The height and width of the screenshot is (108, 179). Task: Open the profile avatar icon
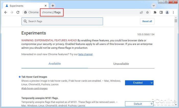point(167,12)
